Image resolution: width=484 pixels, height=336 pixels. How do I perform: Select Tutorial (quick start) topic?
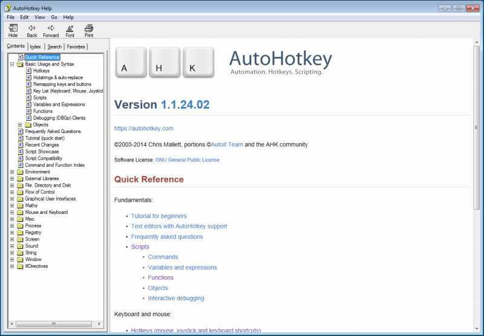click(45, 138)
